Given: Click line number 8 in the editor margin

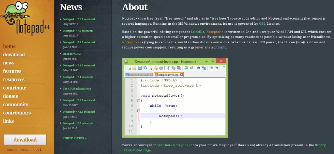Looking at the screenshot, I should click(132, 116).
